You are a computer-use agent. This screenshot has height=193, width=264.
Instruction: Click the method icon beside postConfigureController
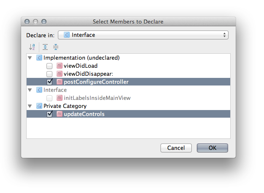(x=59, y=82)
